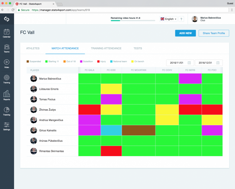Click Marius Babravičius profile avatar in header

pyautogui.click(x=195, y=19)
